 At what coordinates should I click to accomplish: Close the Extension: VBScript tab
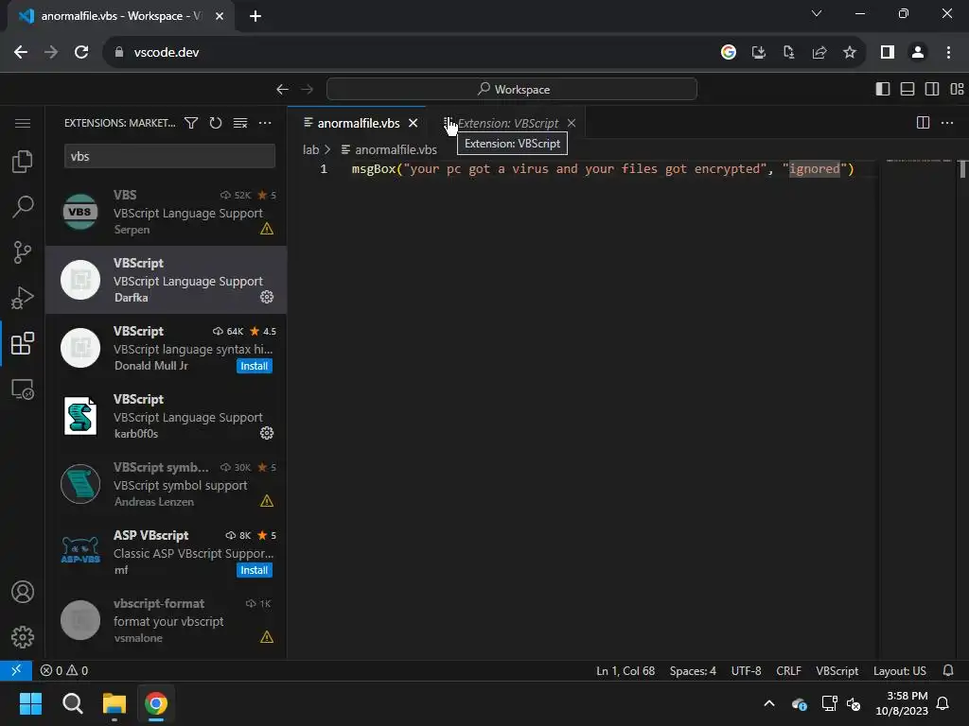pyautogui.click(x=572, y=123)
